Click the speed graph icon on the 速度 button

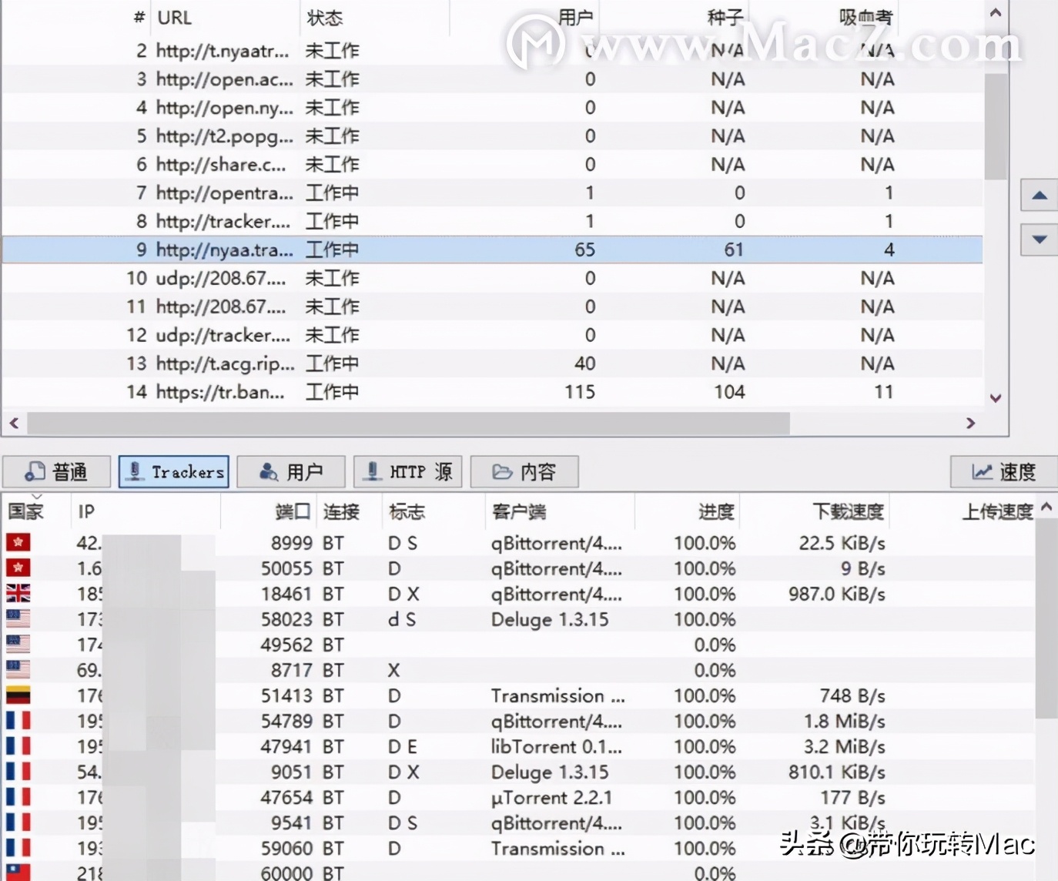click(x=983, y=471)
